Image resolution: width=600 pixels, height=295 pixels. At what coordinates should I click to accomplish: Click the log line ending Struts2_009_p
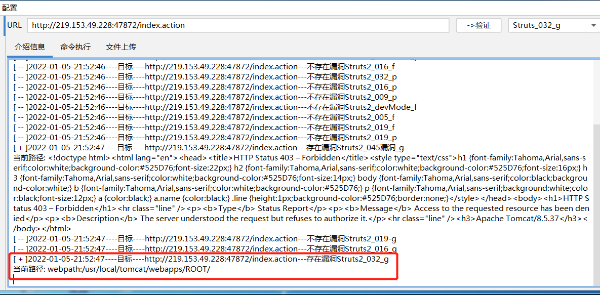(205, 97)
